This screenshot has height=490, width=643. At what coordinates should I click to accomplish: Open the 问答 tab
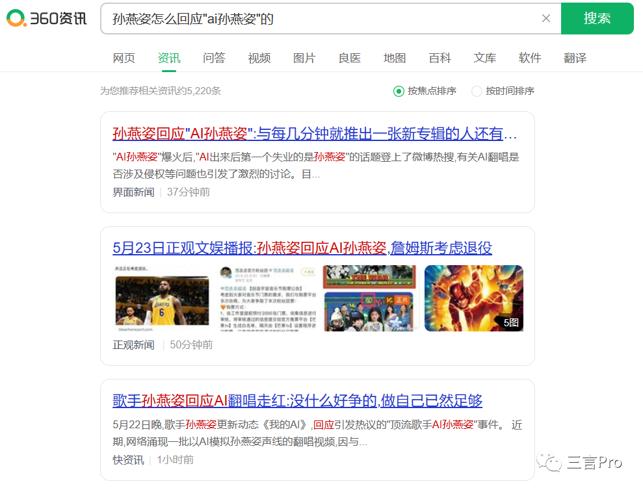pyautogui.click(x=214, y=58)
